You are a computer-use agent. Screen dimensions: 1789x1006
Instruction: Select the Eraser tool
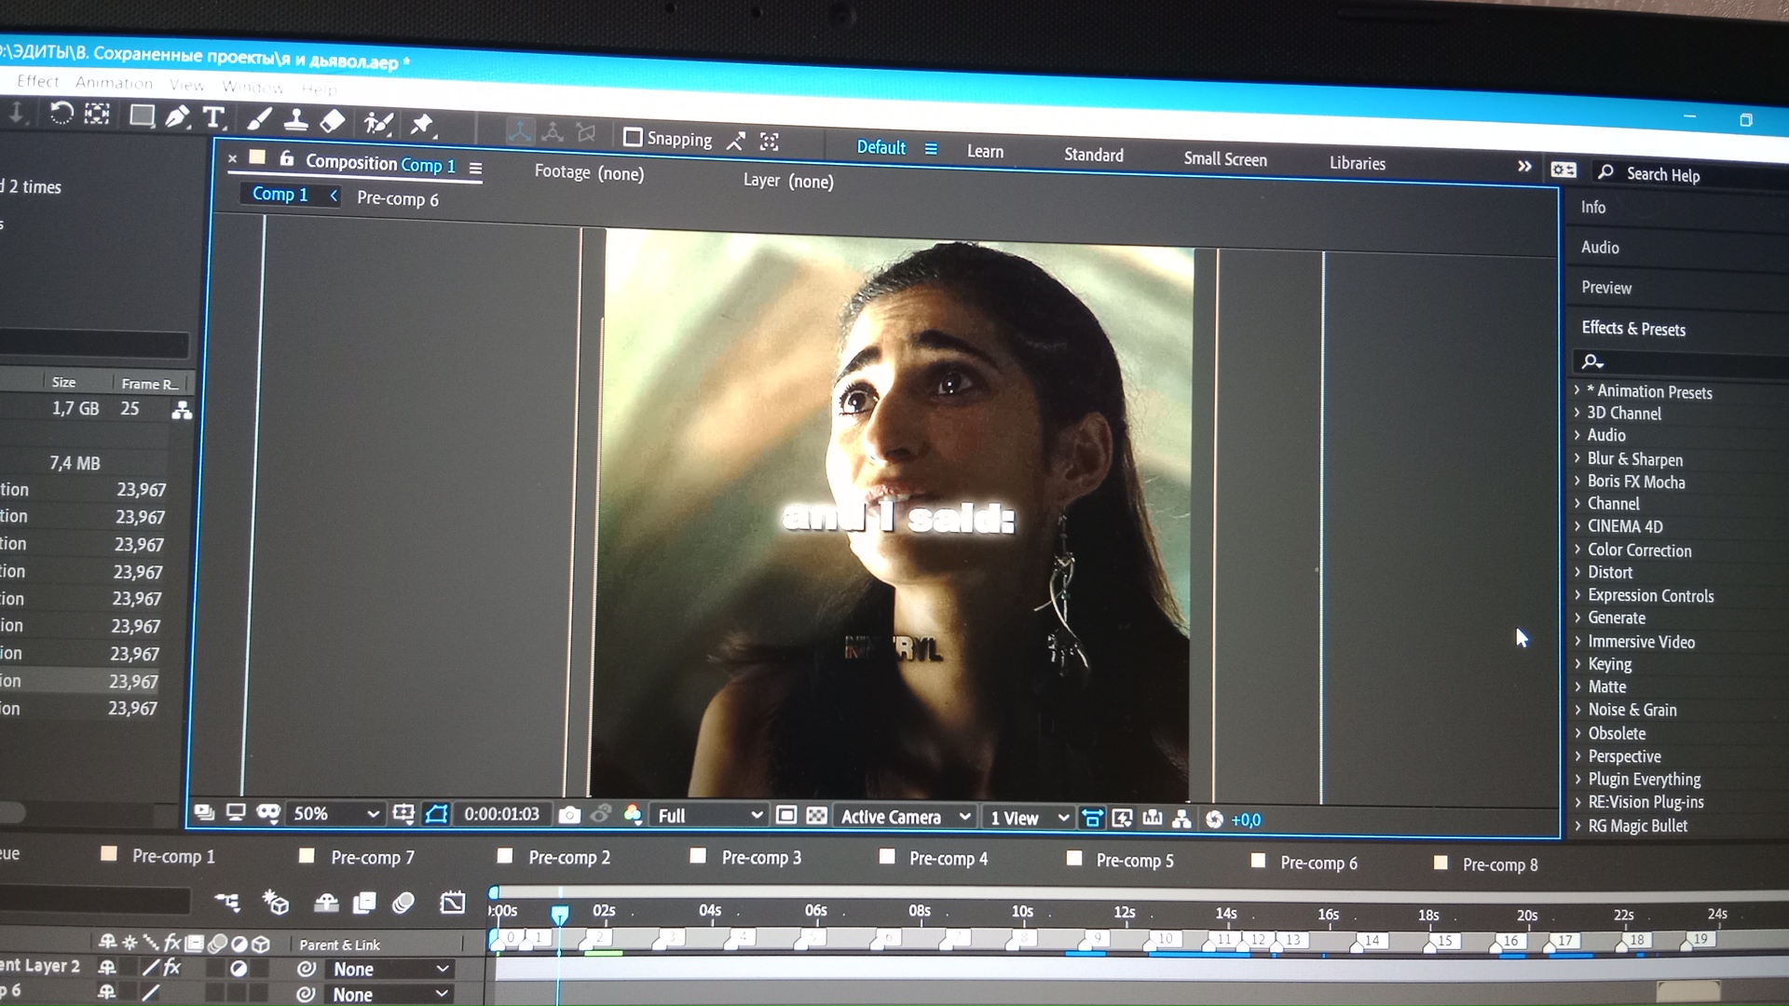[333, 121]
